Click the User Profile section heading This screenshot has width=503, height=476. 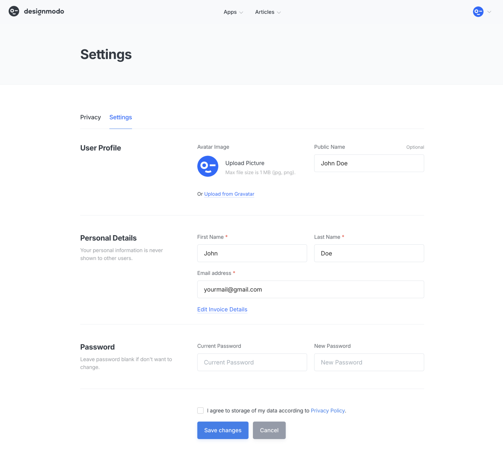101,148
